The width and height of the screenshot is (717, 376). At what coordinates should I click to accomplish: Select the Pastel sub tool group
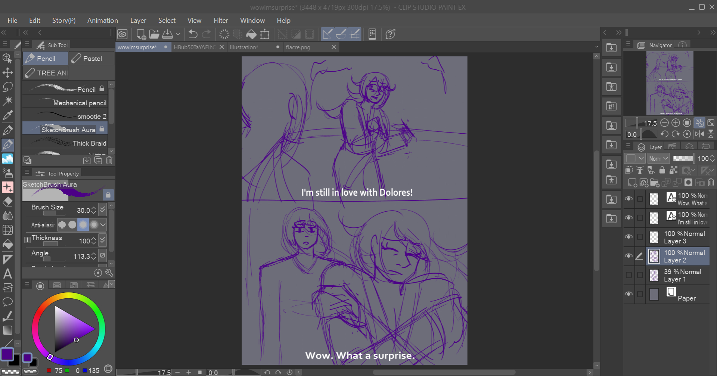click(x=91, y=59)
